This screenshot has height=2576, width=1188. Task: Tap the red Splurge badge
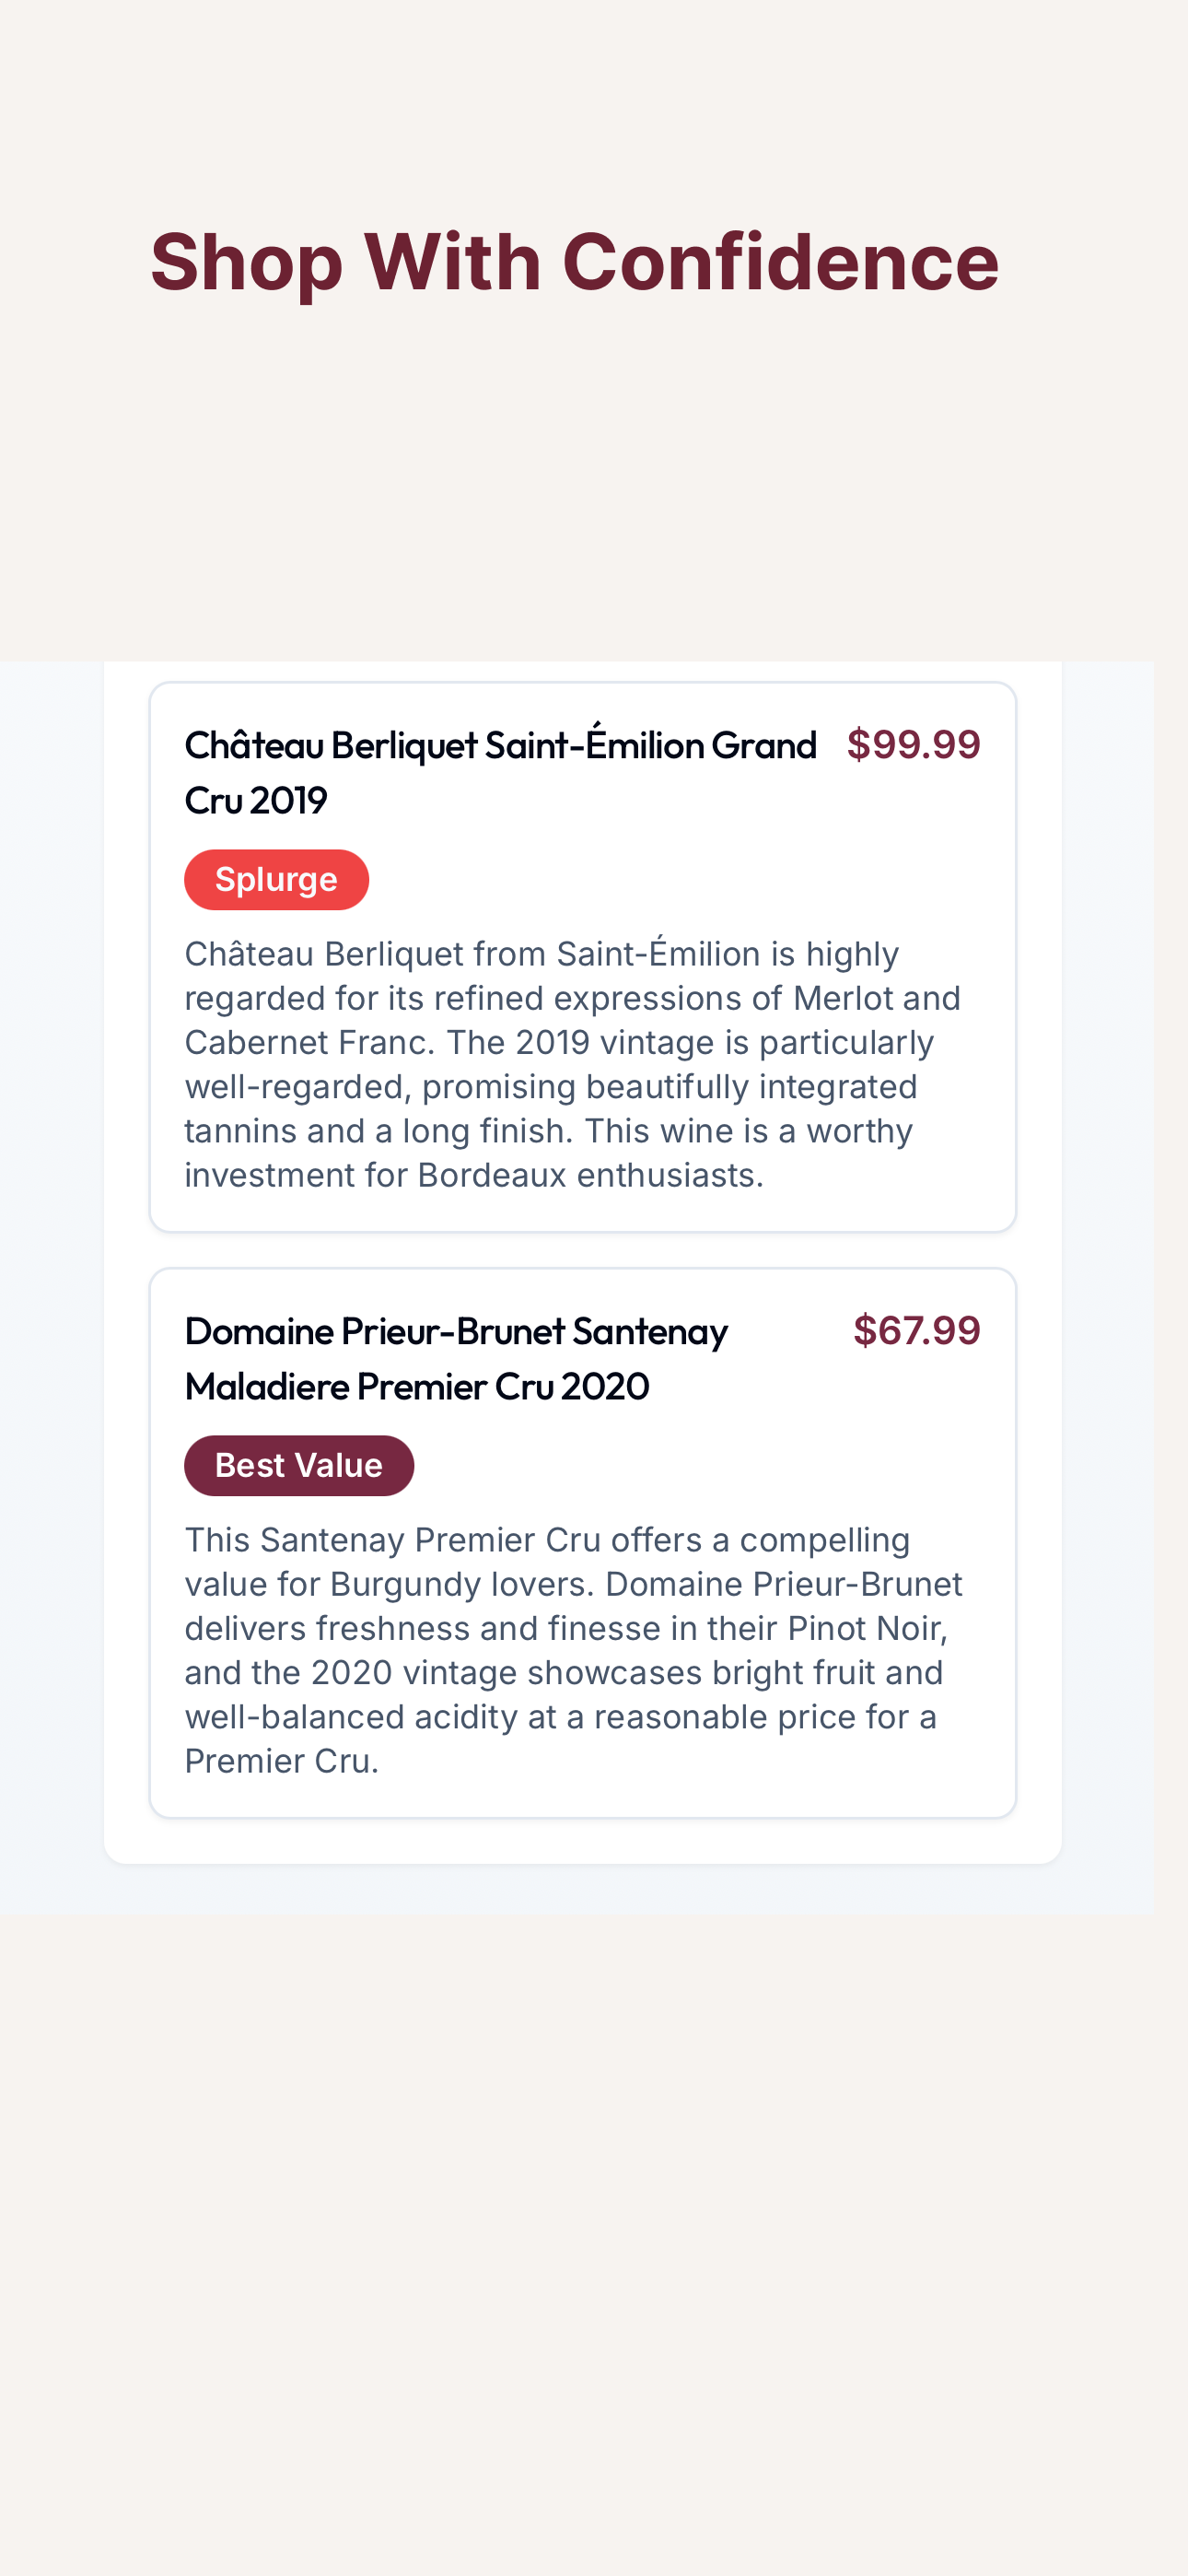click(277, 880)
